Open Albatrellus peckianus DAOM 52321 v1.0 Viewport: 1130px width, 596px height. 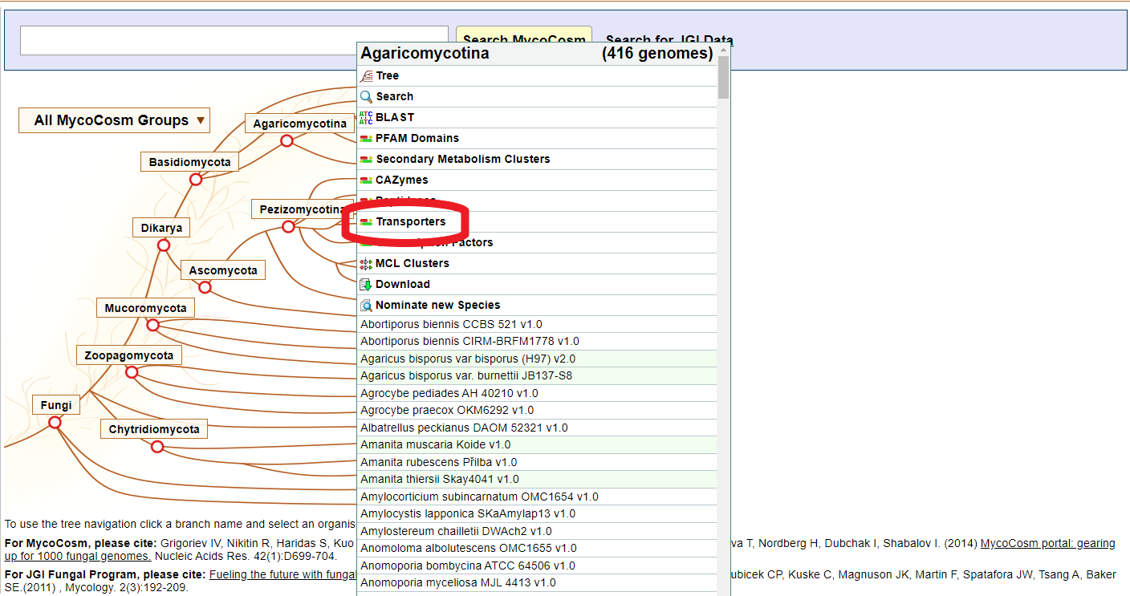(537, 428)
